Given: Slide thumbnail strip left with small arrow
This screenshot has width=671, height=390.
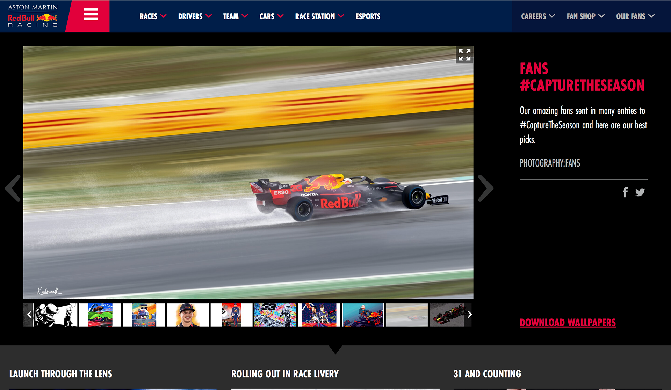Looking at the screenshot, I should [x=29, y=315].
